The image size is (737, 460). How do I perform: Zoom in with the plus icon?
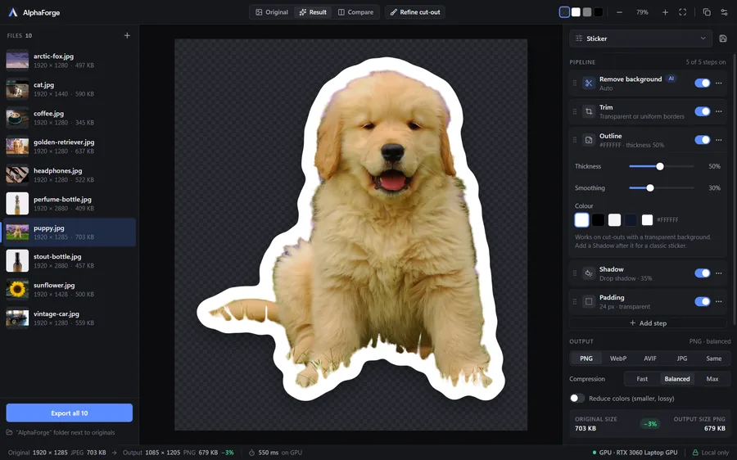(665, 12)
